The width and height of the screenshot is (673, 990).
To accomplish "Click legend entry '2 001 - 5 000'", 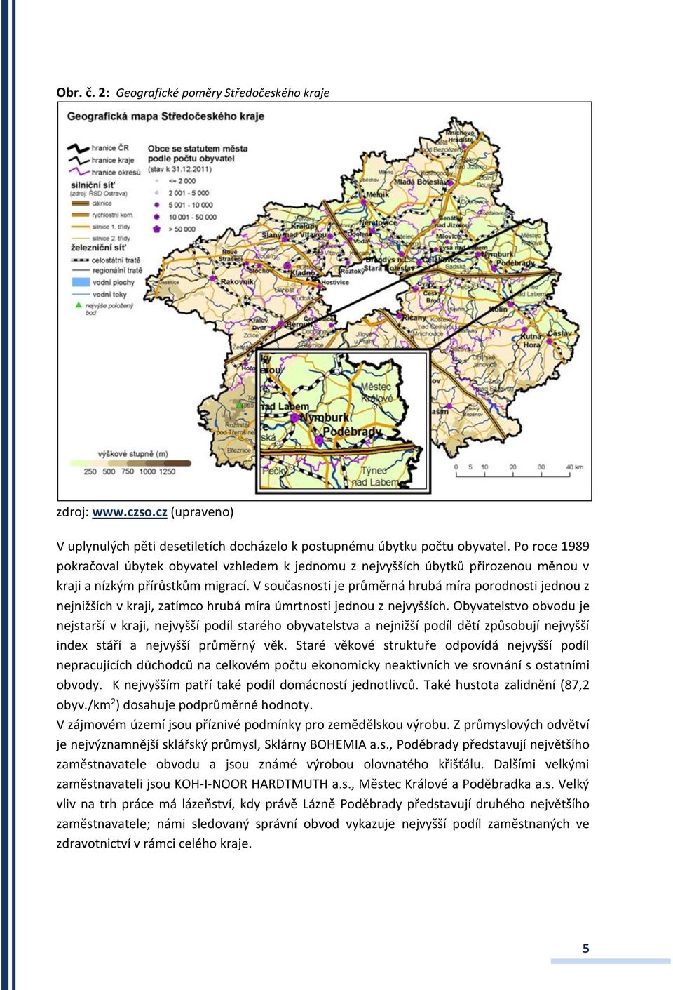I will [x=189, y=193].
